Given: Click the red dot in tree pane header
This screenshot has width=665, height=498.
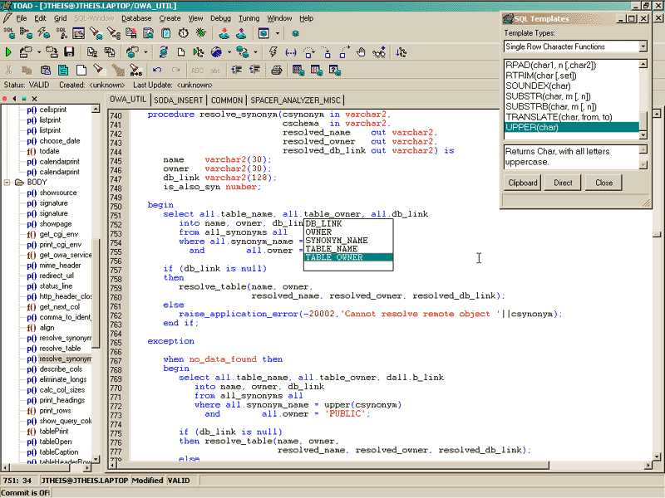Looking at the screenshot, I should (x=5, y=98).
